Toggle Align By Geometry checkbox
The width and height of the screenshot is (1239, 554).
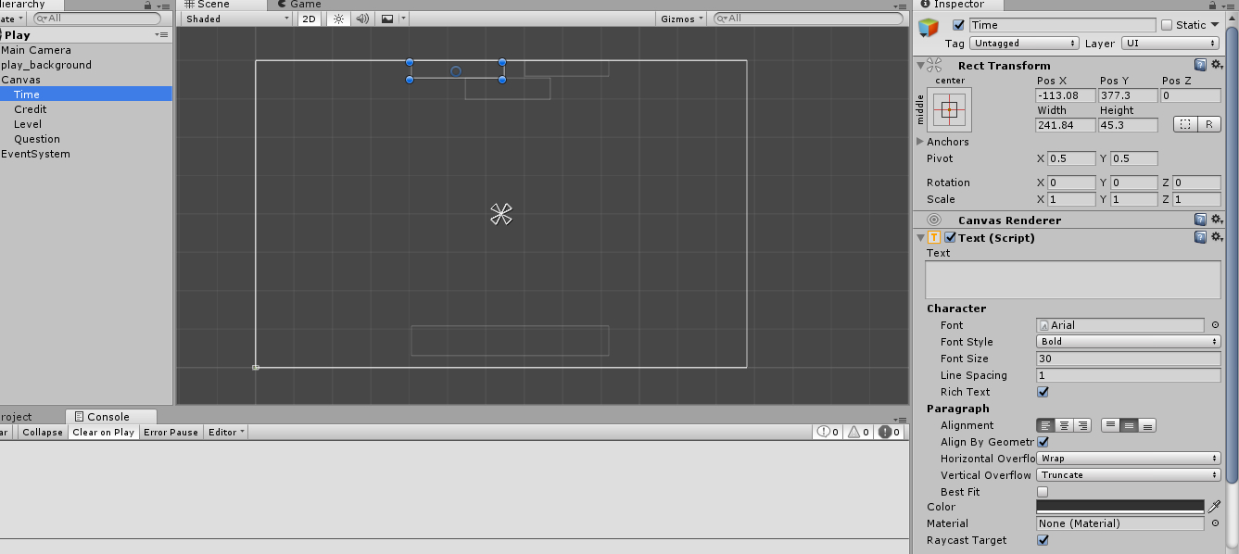(x=1043, y=442)
